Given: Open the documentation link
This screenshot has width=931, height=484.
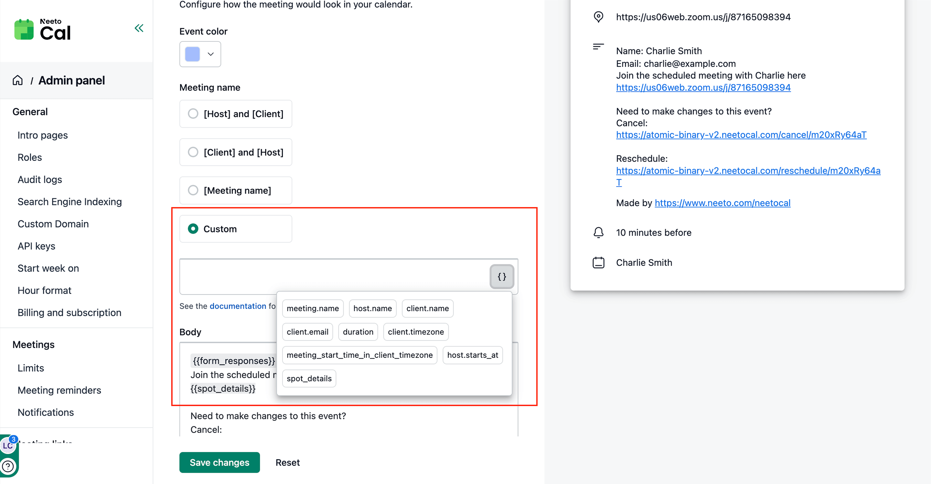Looking at the screenshot, I should (238, 306).
